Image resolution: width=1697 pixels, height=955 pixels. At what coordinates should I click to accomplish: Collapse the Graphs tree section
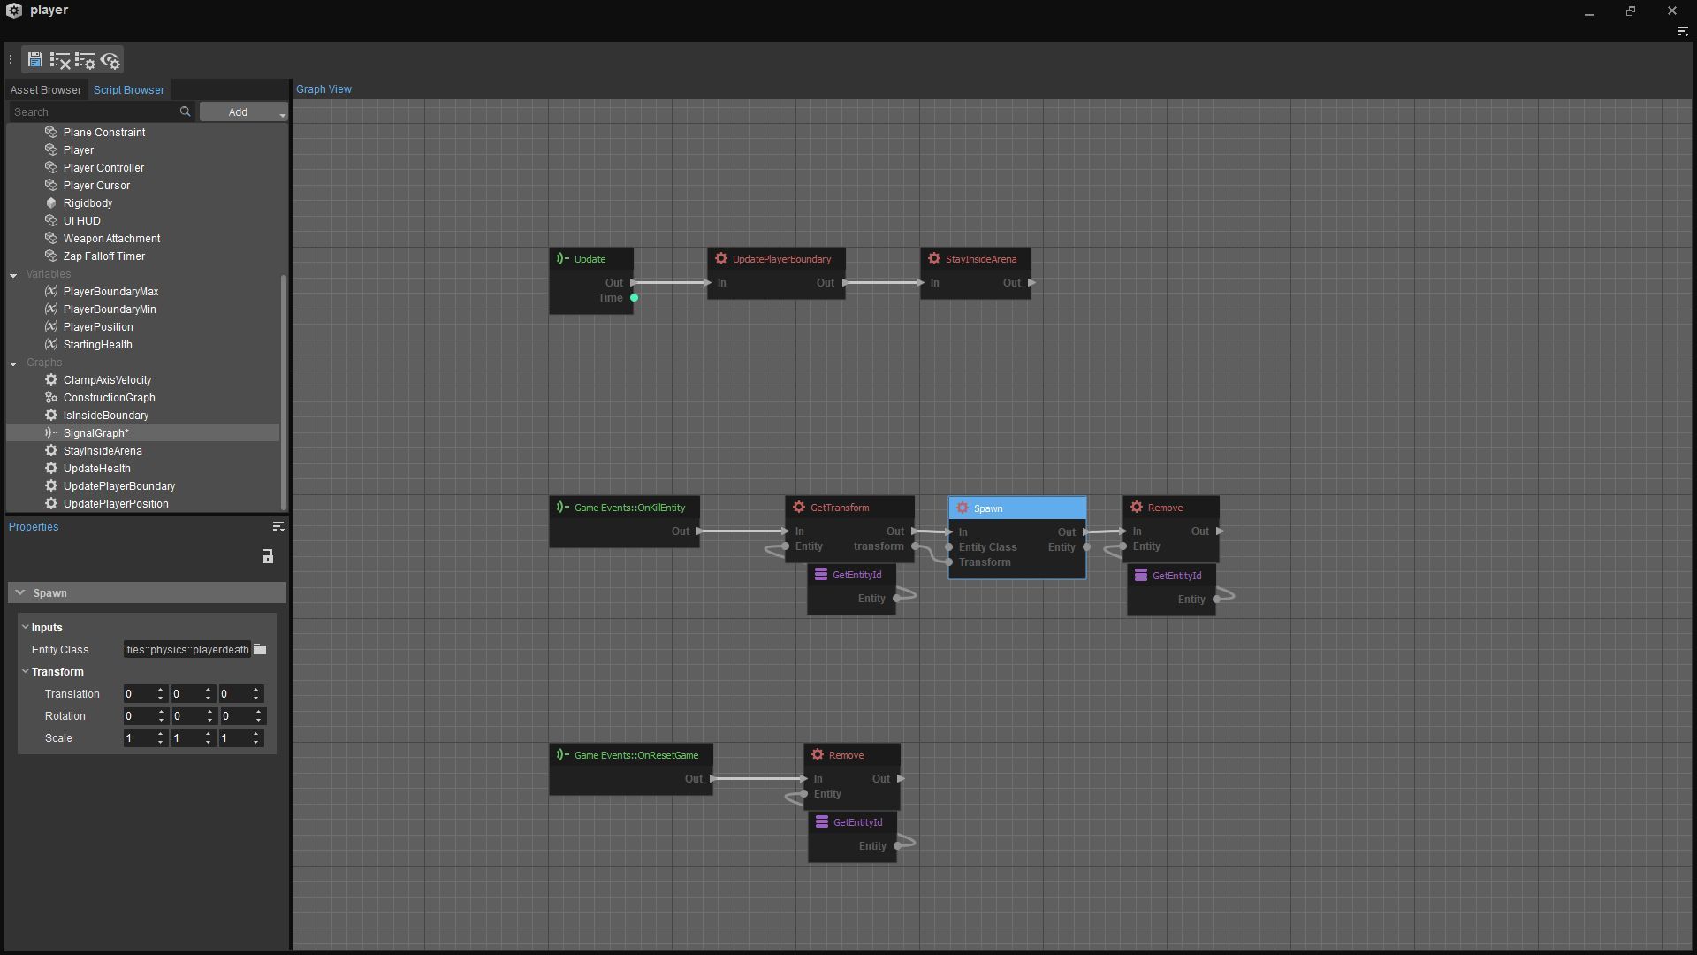[13, 363]
